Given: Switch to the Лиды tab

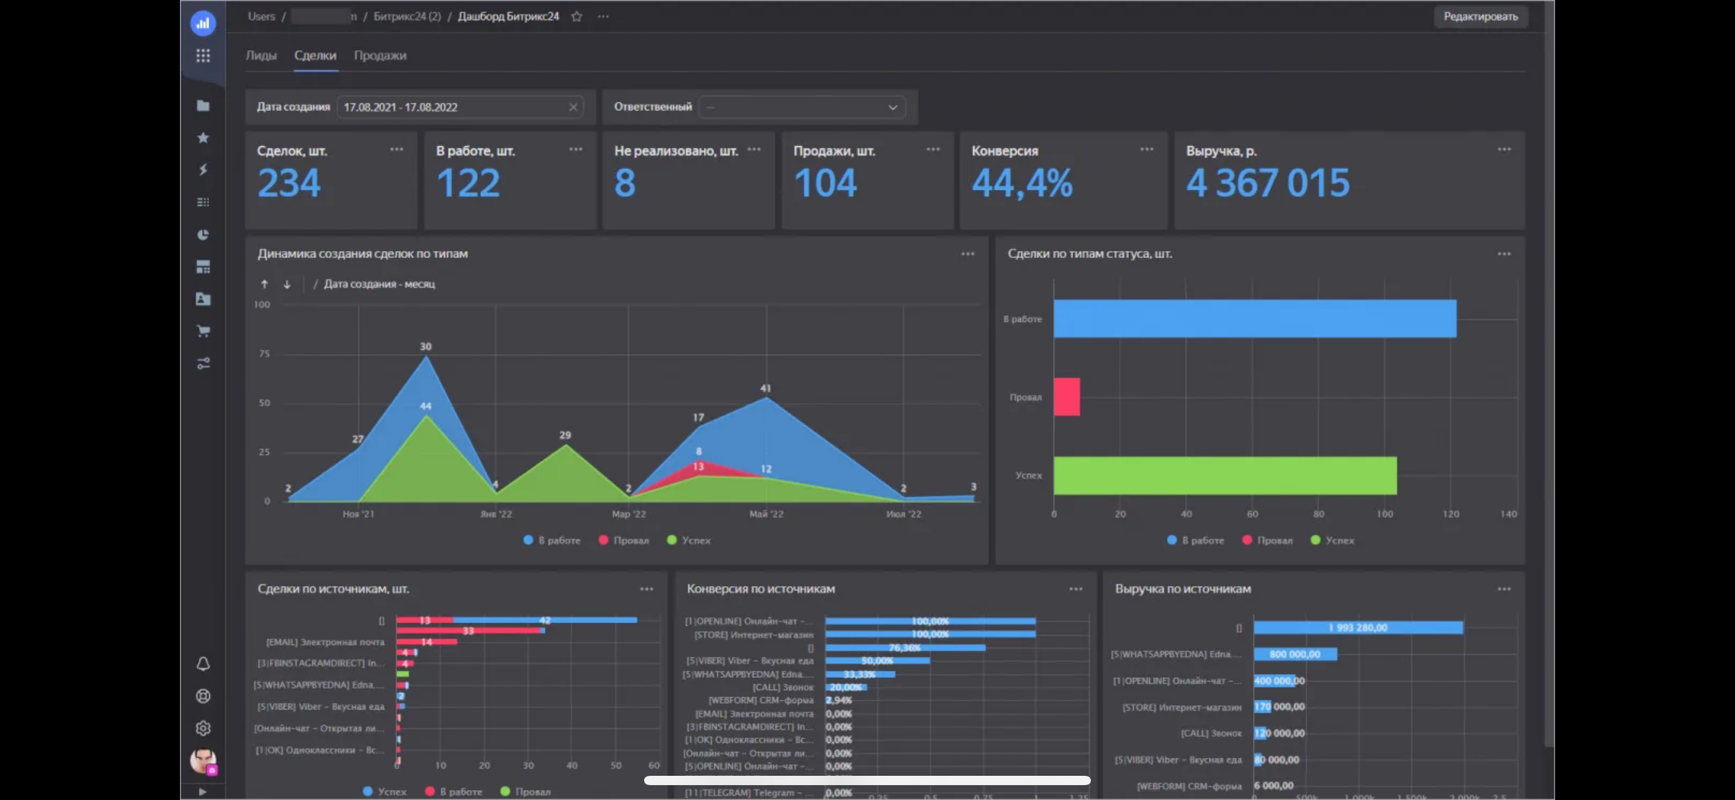Looking at the screenshot, I should pyautogui.click(x=261, y=55).
